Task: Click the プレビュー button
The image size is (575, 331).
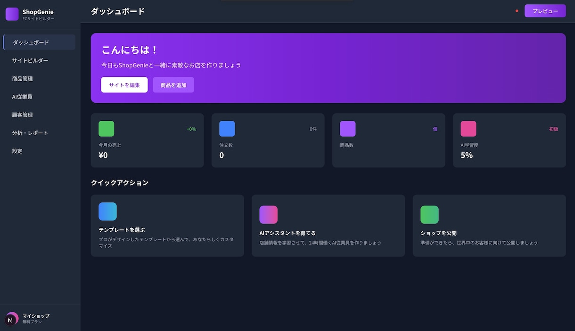Action: click(x=545, y=11)
